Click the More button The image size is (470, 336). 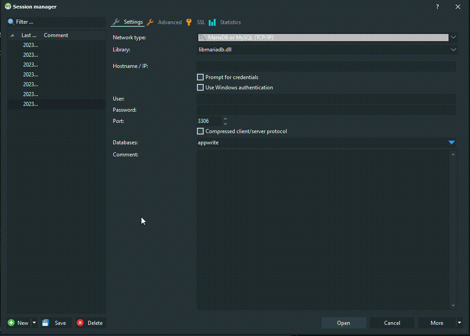pos(437,323)
